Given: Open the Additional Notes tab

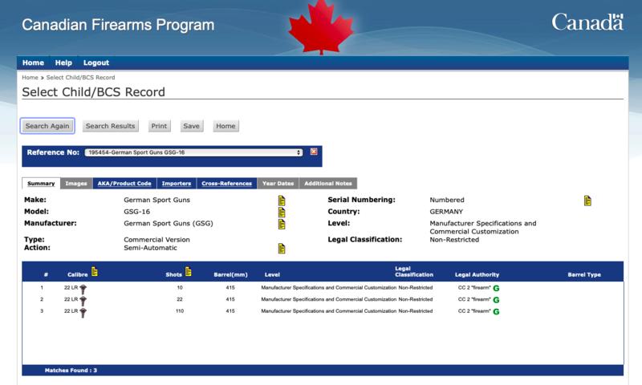Looking at the screenshot, I should 328,184.
